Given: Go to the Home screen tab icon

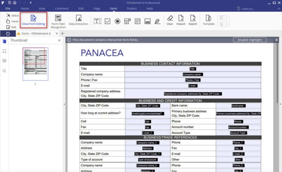Looking at the screenshot, I should (x=8, y=34).
